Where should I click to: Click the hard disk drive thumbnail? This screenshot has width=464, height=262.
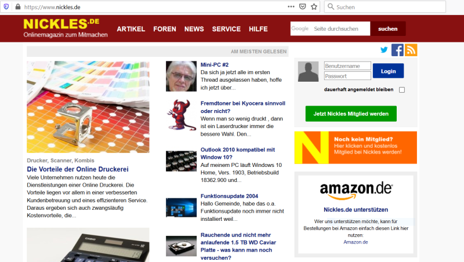pyautogui.click(x=181, y=246)
